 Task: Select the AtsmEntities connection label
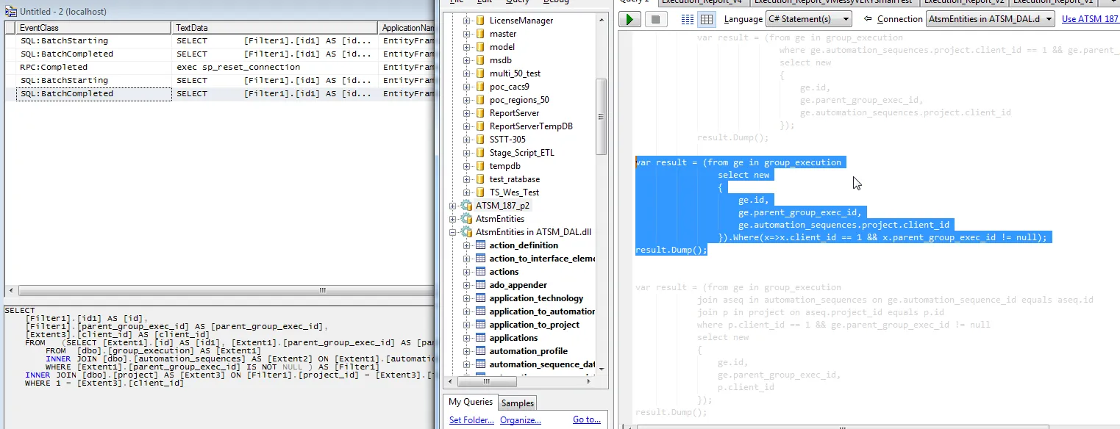[500, 219]
